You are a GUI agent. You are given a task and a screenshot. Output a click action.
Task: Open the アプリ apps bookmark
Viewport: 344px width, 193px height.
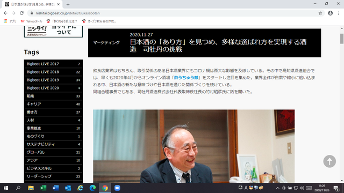[x=10, y=21]
